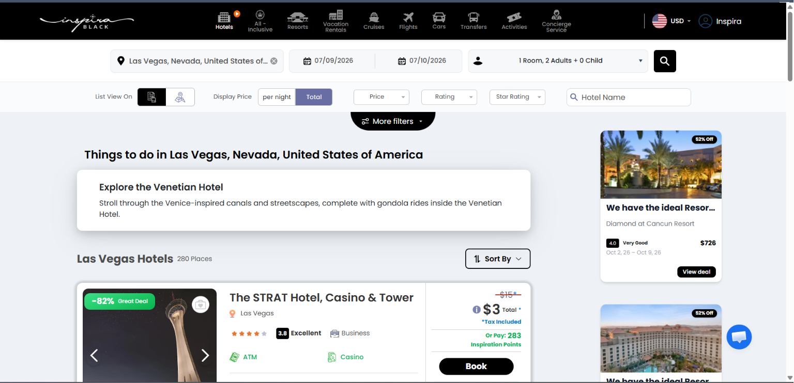Screen dimensions: 794x383
Task: Show next photo of The STRAT Hotel
Action: (x=205, y=355)
